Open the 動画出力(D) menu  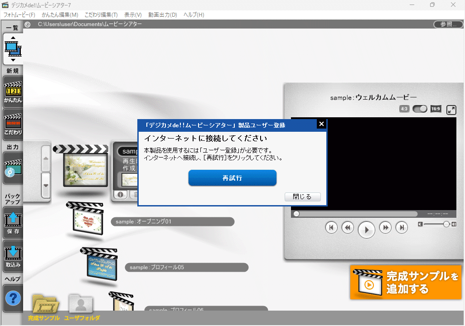pos(163,15)
